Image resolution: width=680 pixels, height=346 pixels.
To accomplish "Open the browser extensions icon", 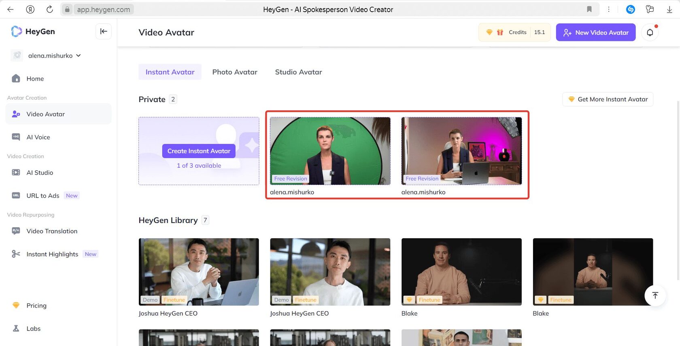I will tap(650, 9).
